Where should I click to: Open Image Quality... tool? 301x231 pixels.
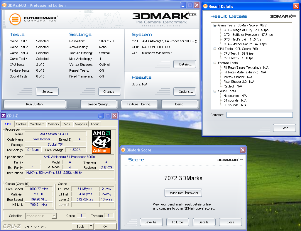click(x=99, y=104)
